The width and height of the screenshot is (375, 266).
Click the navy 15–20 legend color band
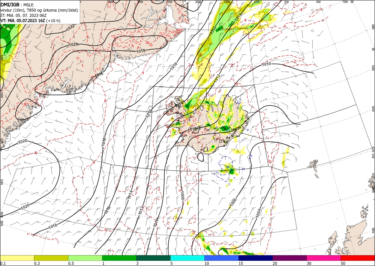coord(256,258)
